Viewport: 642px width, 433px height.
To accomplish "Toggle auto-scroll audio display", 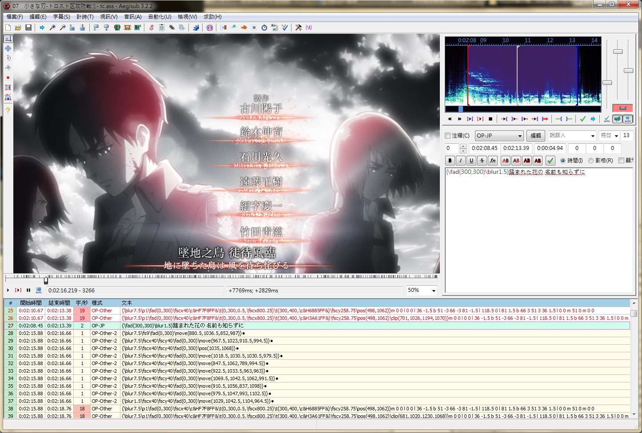I will pyautogui.click(x=627, y=119).
